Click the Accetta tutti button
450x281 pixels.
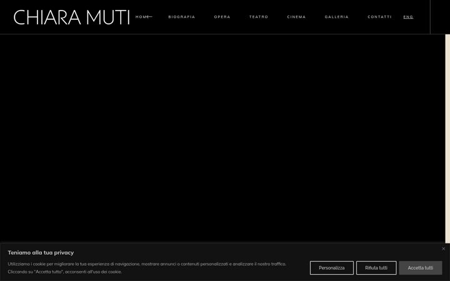click(421, 268)
